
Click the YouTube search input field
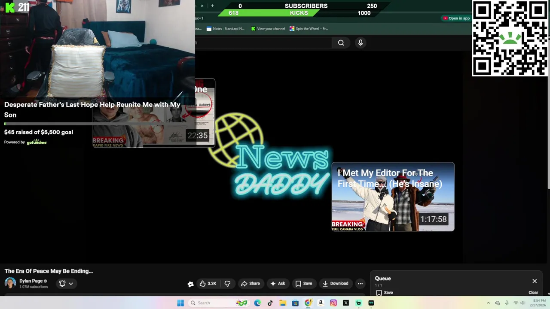[263, 42]
